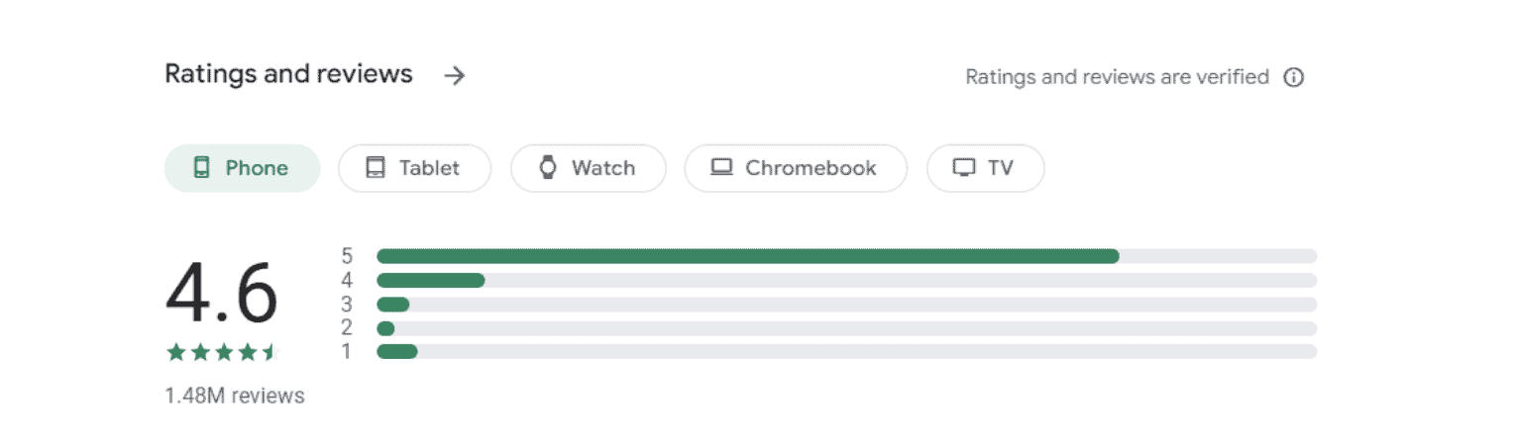
Task: Click 'Ratings and reviews are verified' text
Action: (1117, 77)
